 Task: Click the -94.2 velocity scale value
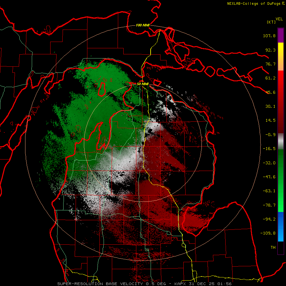click(x=269, y=219)
